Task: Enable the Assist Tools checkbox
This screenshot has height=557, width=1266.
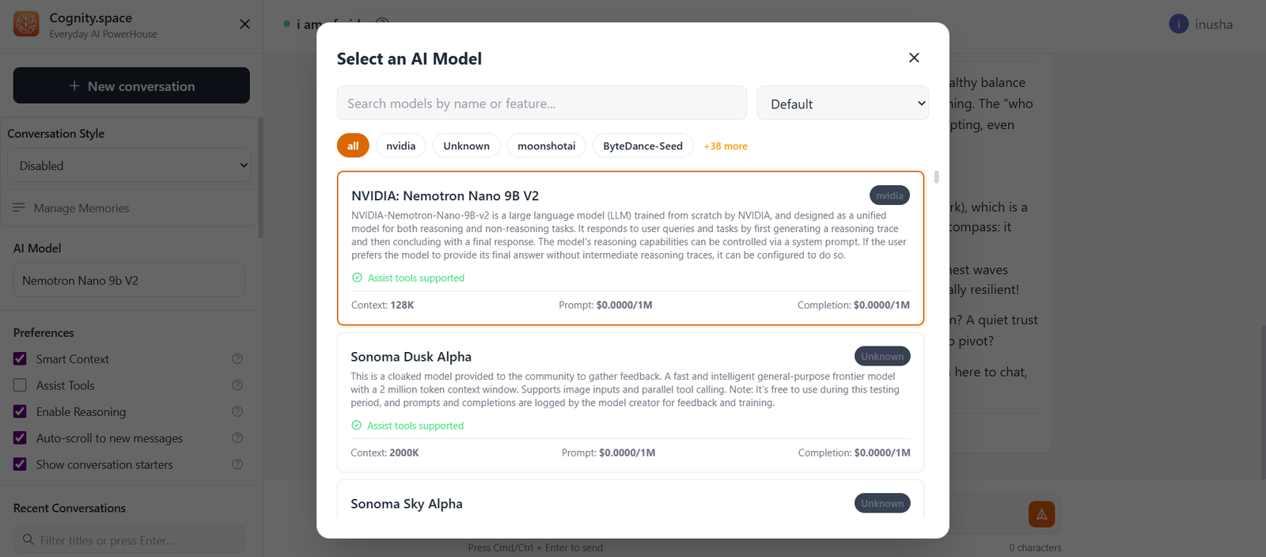Action: click(21, 385)
